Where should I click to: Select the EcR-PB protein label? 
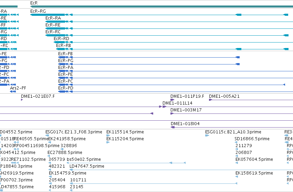(65, 54)
